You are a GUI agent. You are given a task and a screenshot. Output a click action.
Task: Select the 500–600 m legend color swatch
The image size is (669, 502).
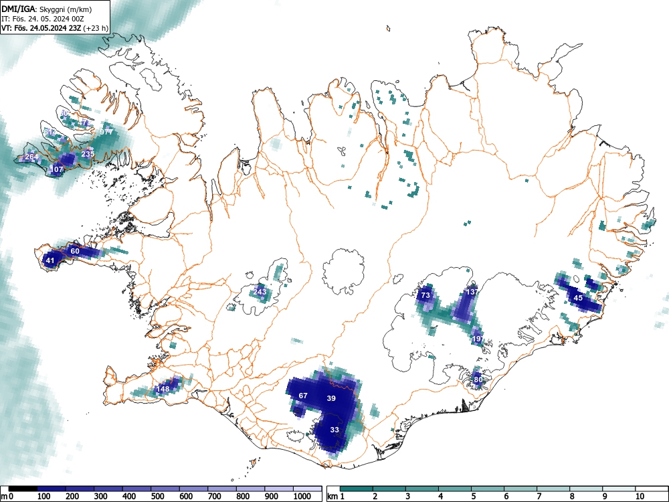point(165,489)
